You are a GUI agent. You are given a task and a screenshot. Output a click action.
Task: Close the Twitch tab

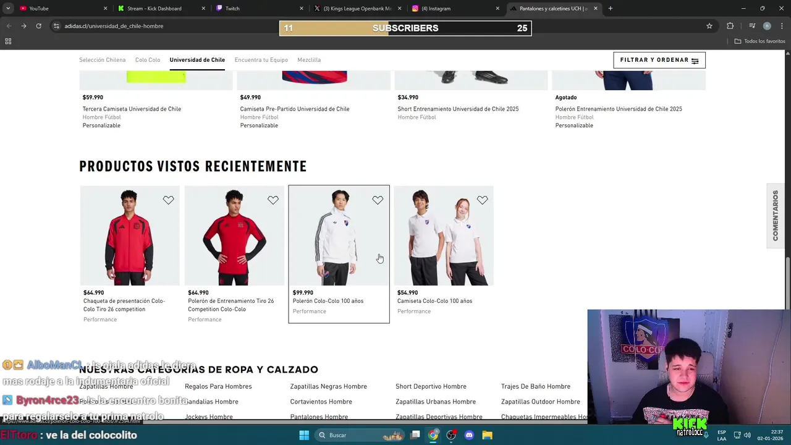(x=302, y=9)
